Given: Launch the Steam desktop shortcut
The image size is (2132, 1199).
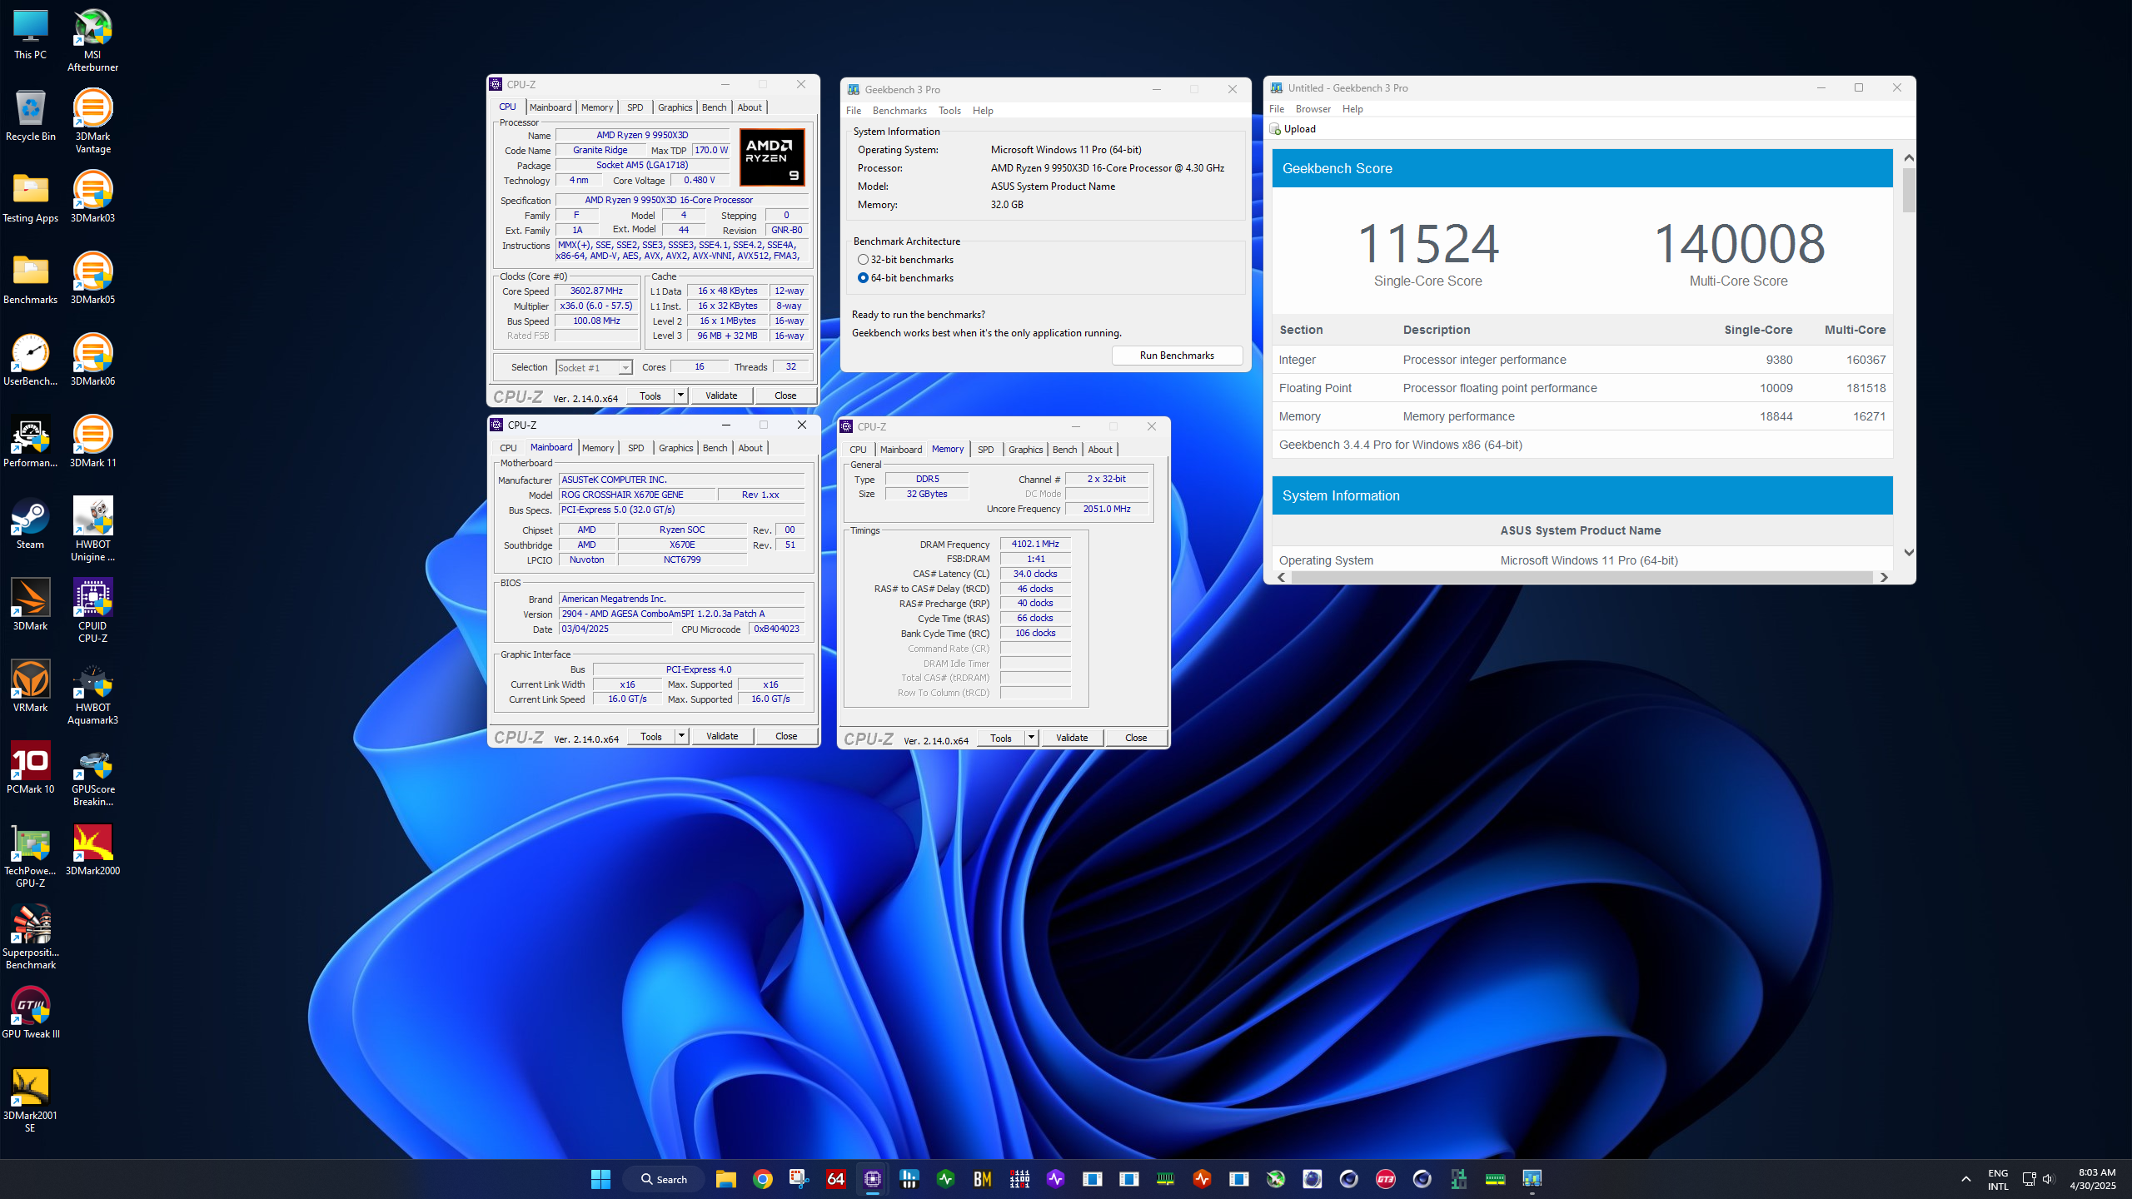Looking at the screenshot, I should (30, 523).
